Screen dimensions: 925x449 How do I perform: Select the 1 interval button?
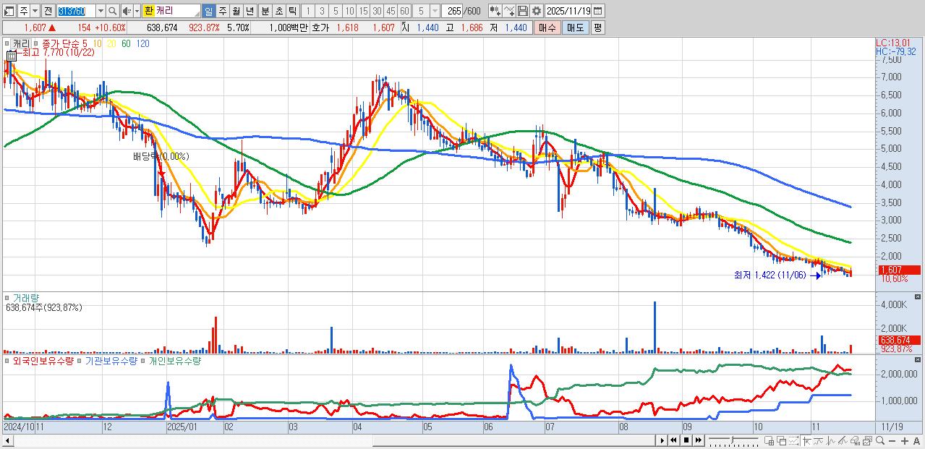308,11
